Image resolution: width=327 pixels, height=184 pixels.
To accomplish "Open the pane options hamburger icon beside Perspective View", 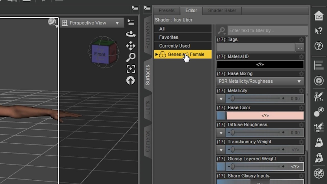I will (x=131, y=22).
